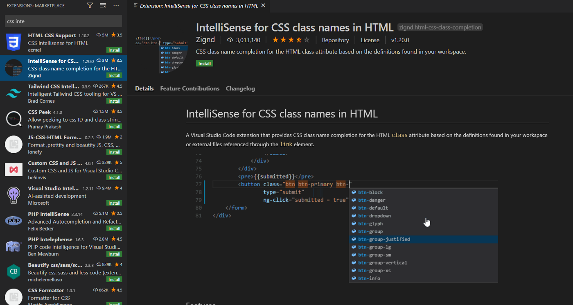The width and height of the screenshot is (573, 305).
Task: Open the more actions ellipsis menu
Action: point(116,5)
